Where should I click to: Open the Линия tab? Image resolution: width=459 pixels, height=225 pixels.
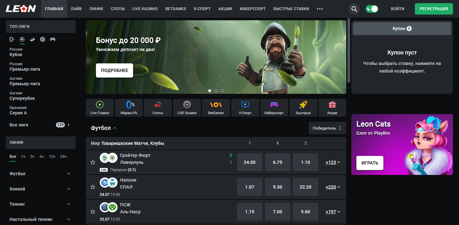[96, 9]
